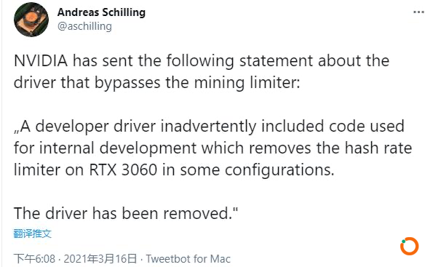Viewport: 433px width, 267px height.
Task: Click the "RTX 3060" text
Action: coord(123,170)
